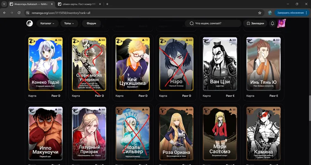Open the Конеко Тодзё card
The height and width of the screenshot is (165, 311).
pyautogui.click(x=45, y=64)
